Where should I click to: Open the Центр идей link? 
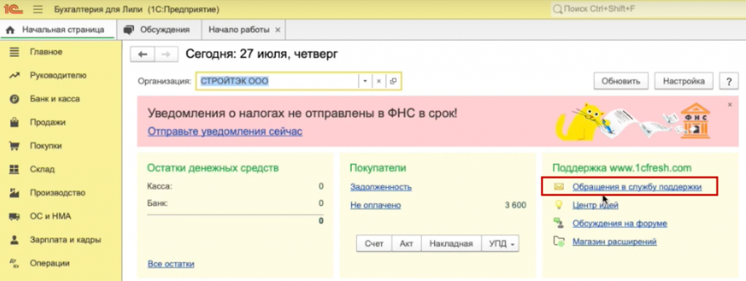pos(595,205)
